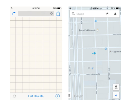Open the share sheet icon in Apple Maps
The height and width of the screenshot is (106, 132).
pyautogui.click(x=58, y=13)
